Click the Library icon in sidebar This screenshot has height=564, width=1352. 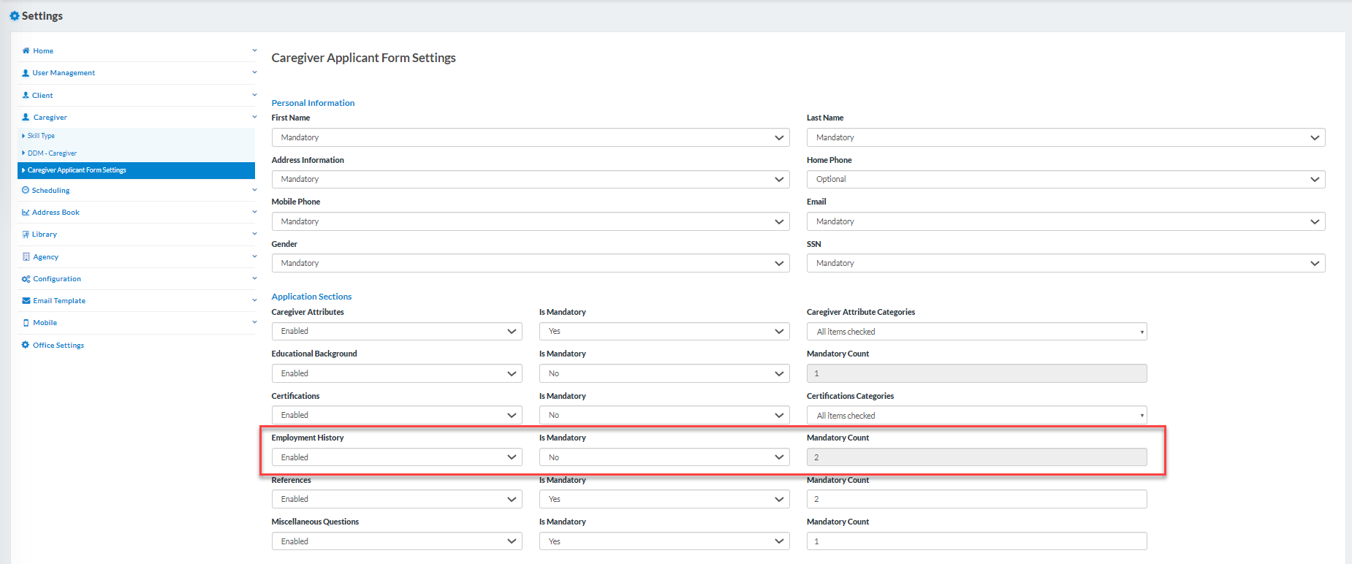coord(26,235)
